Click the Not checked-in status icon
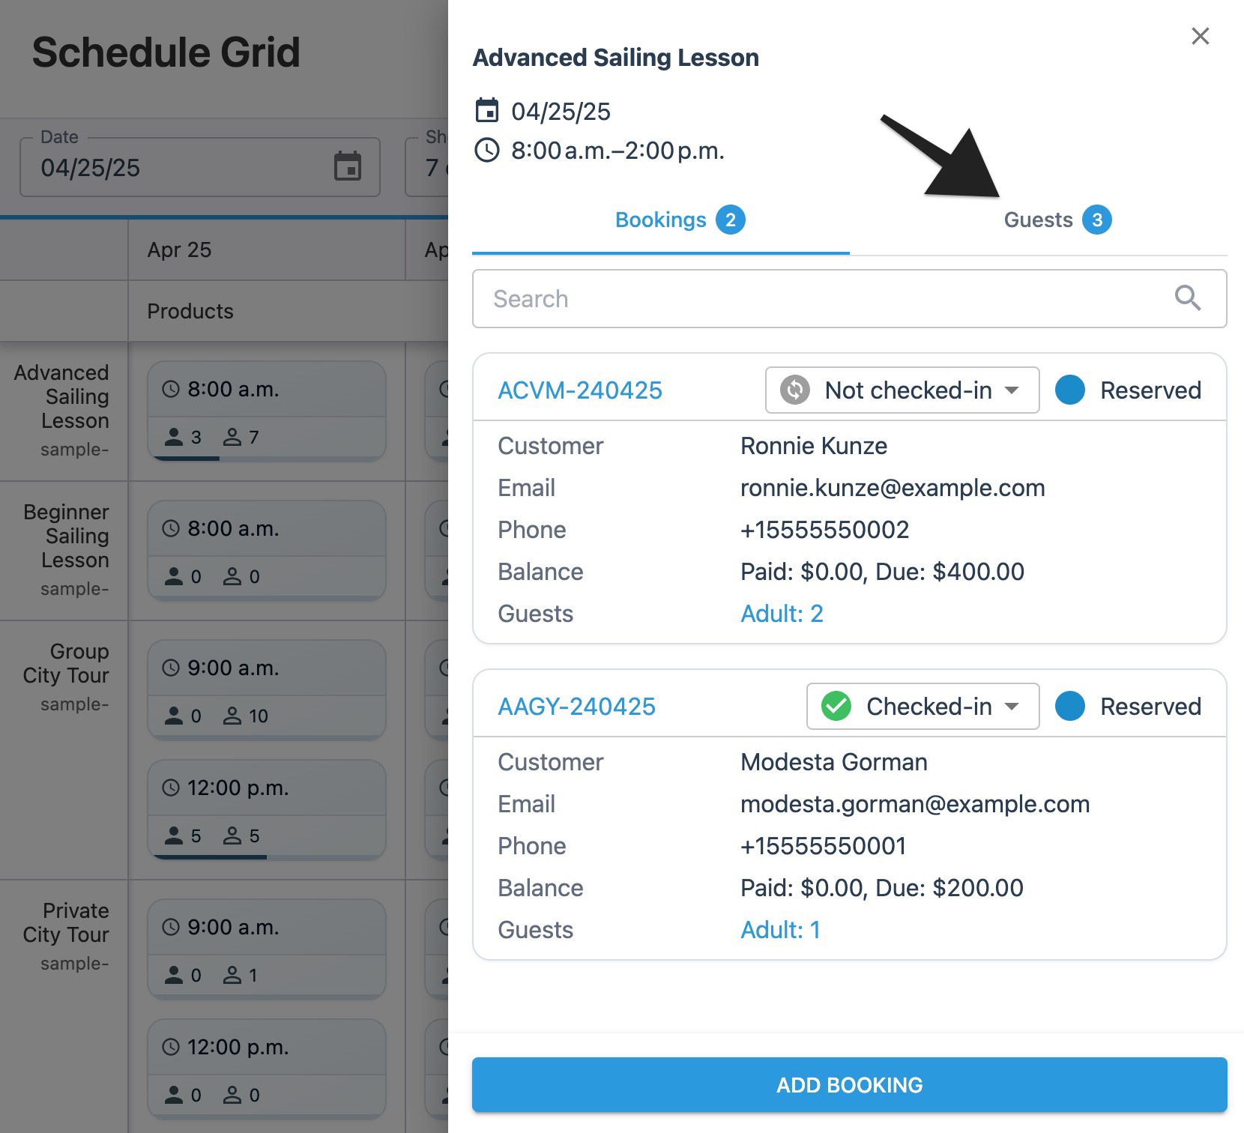The width and height of the screenshot is (1244, 1133). [x=795, y=390]
